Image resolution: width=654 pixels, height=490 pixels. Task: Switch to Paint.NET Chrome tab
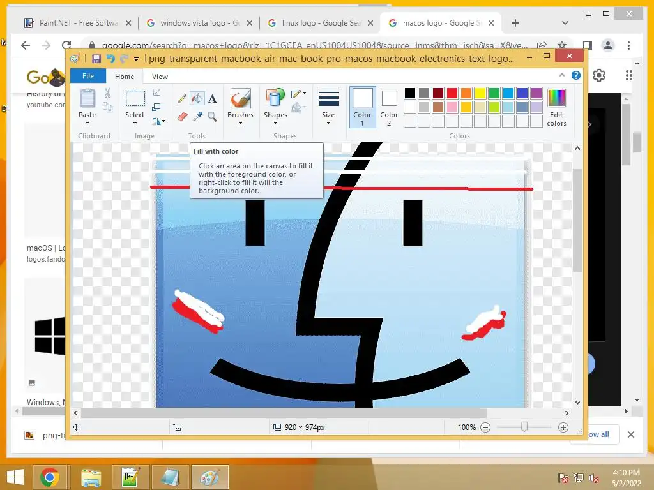tap(77, 23)
